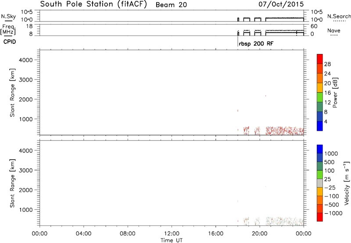Screen dimensions: 351x243
Task: Click the Power colorbar "4" label
Action: 326,121
